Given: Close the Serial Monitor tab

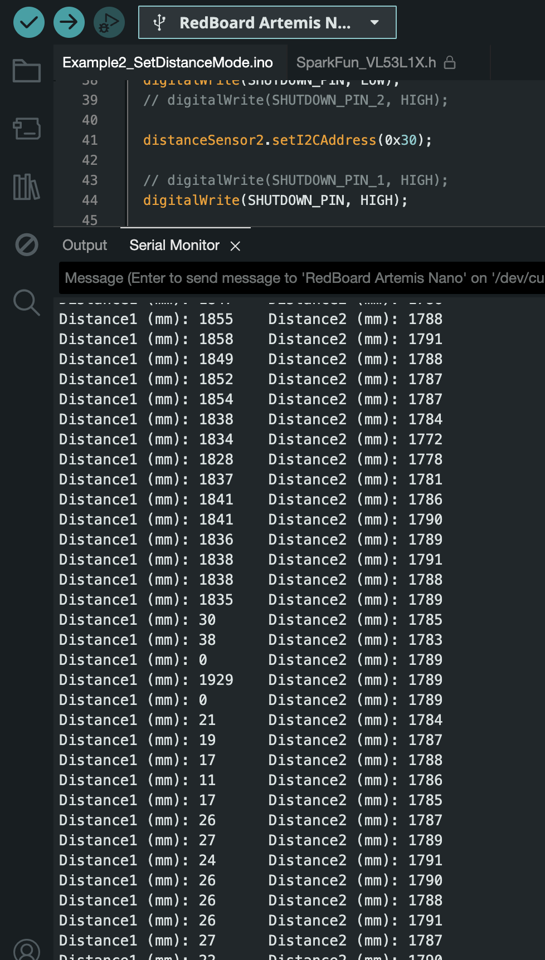Looking at the screenshot, I should 236,246.
